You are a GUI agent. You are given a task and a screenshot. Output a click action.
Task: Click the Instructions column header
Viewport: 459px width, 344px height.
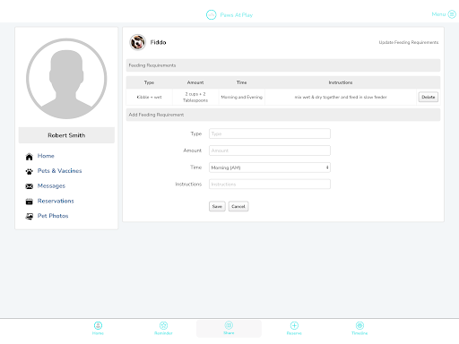pos(341,82)
